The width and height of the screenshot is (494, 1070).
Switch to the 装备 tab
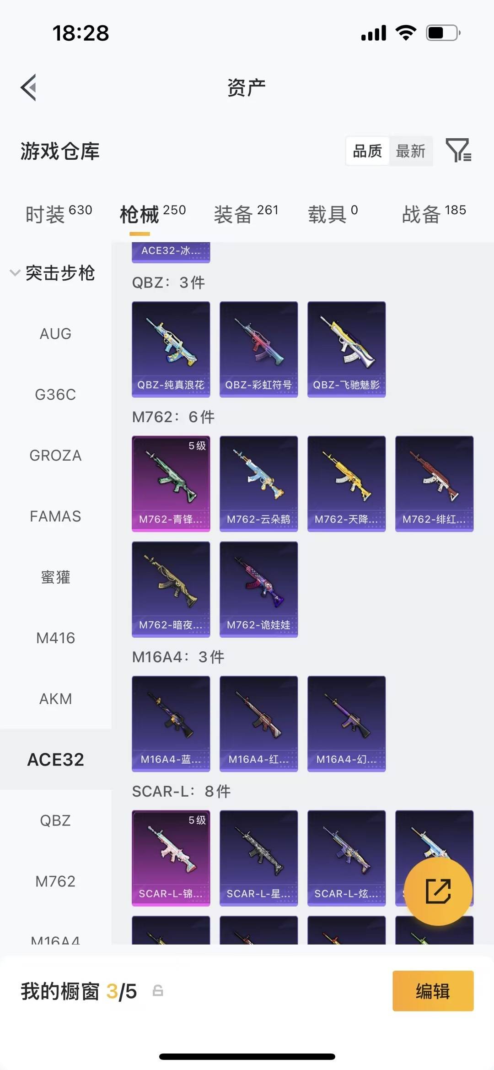pos(246,214)
